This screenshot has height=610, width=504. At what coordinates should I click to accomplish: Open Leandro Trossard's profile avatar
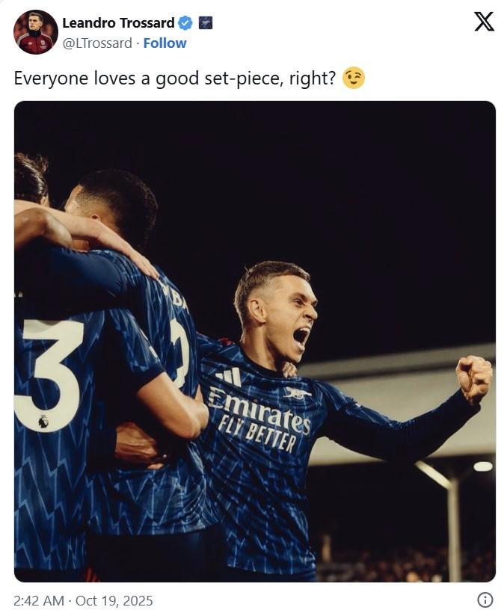36,32
